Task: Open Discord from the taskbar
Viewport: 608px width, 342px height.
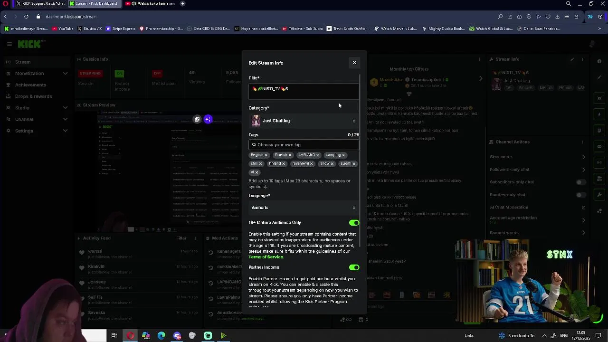Action: tap(177, 336)
